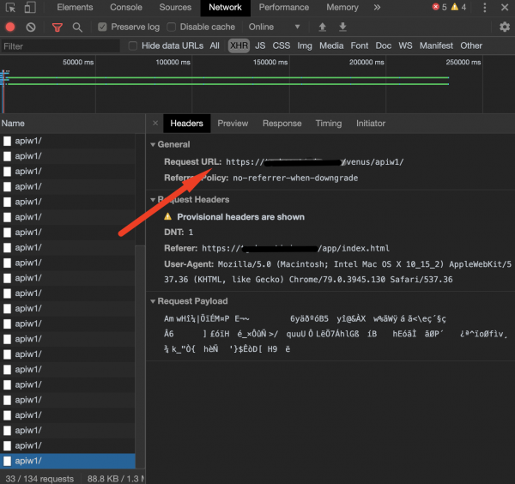Open network settings gear icon

(504, 27)
